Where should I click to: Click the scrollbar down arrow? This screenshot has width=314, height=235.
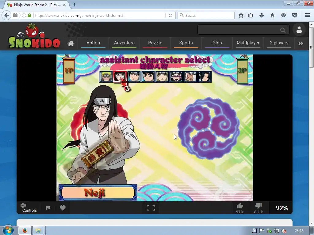tap(311, 223)
